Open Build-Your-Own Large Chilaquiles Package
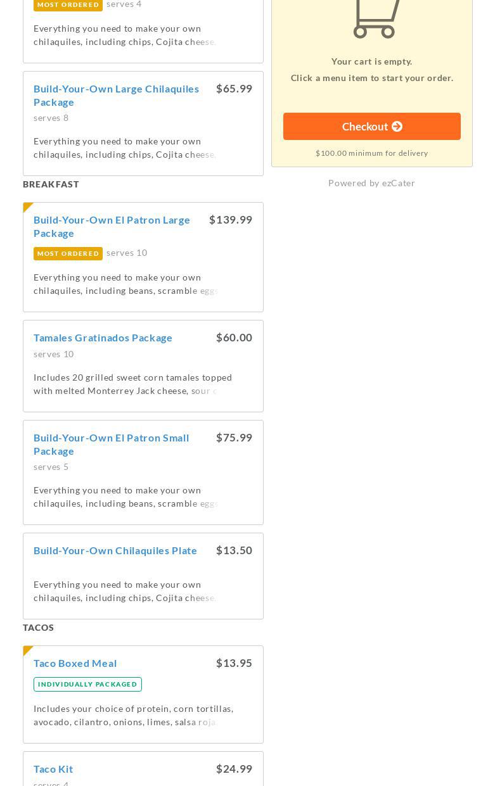Viewport: 488px width, 786px height. (x=116, y=95)
